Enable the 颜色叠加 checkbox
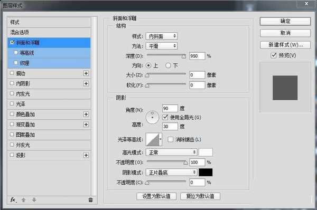The width and height of the screenshot is (317, 210). point(12,114)
